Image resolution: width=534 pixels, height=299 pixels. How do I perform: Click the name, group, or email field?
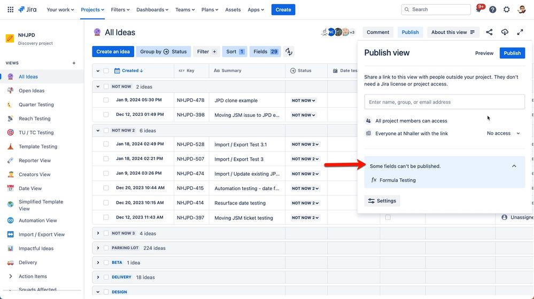tap(444, 101)
